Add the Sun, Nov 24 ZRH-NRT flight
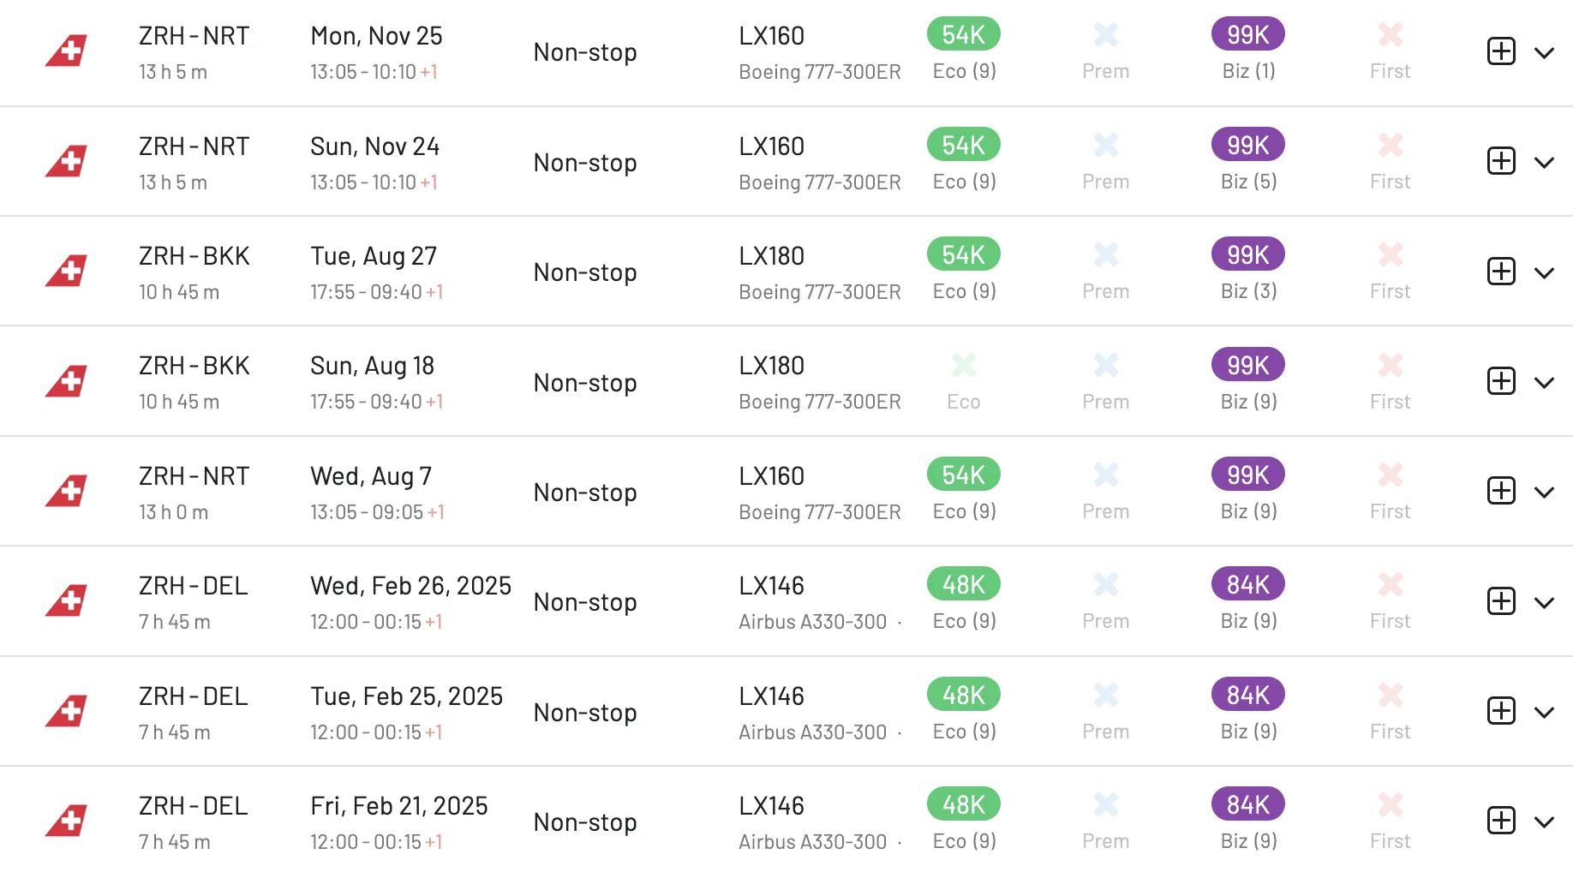Image resolution: width=1573 pixels, height=872 pixels. point(1501,161)
